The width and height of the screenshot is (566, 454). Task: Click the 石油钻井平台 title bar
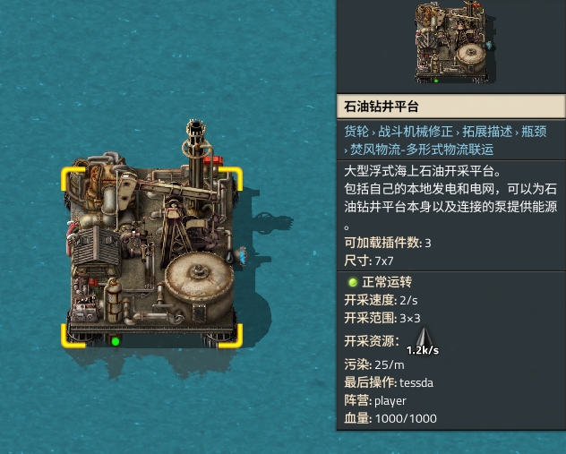(450, 107)
